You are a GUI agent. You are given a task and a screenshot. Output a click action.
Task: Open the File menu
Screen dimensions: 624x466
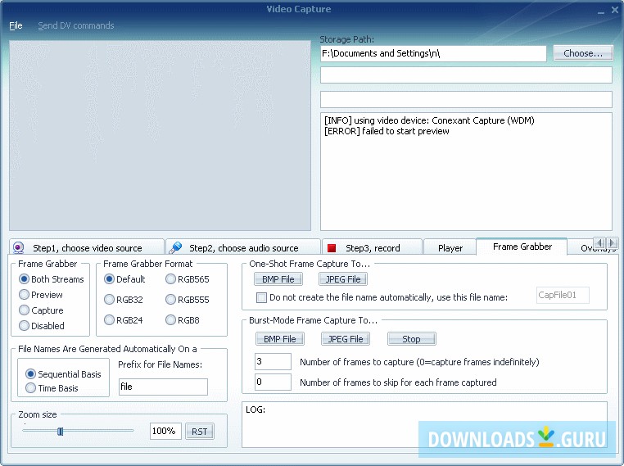click(16, 25)
